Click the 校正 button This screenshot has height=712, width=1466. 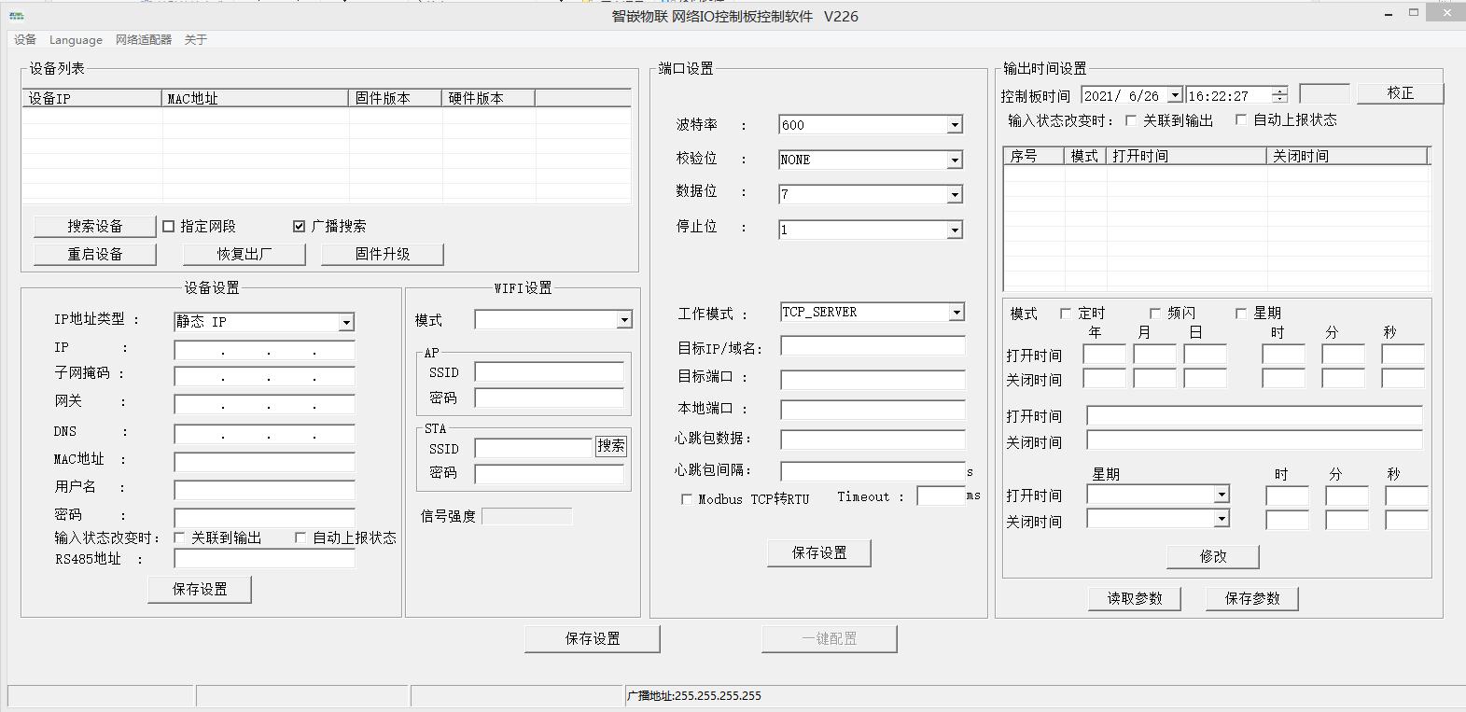coord(1400,93)
